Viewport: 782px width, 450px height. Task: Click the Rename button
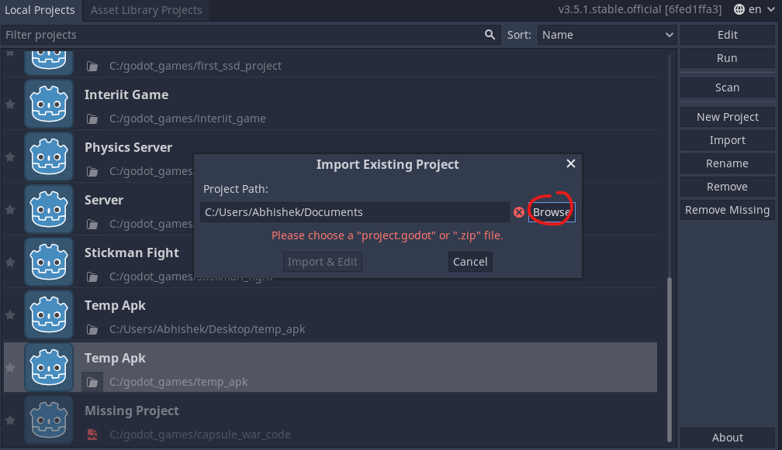727,163
